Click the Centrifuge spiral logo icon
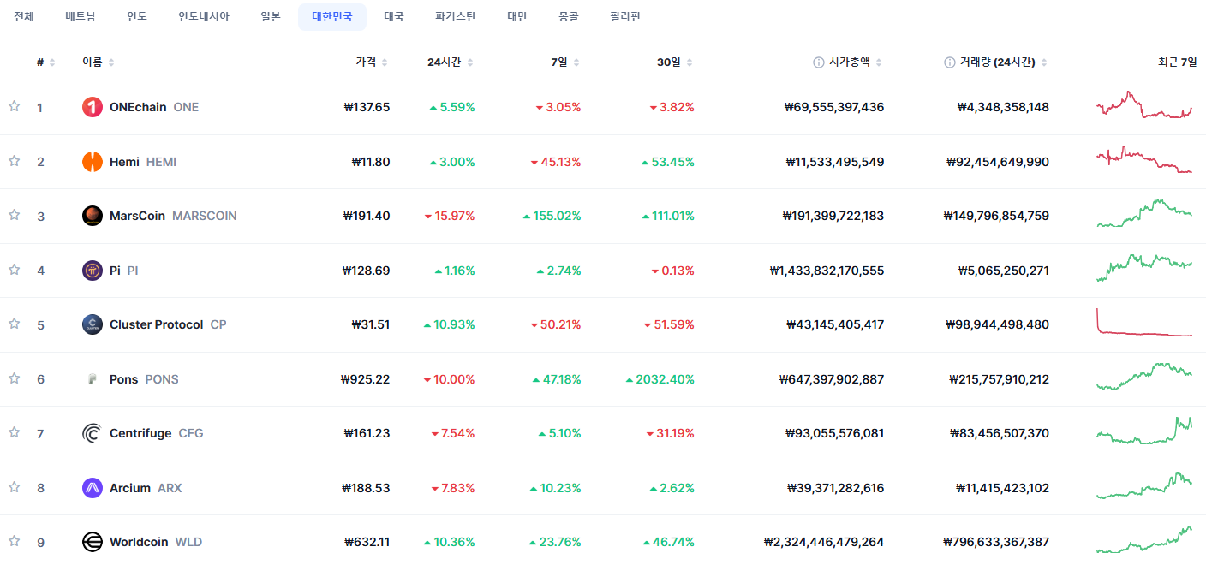Image resolution: width=1206 pixels, height=565 pixels. click(93, 433)
